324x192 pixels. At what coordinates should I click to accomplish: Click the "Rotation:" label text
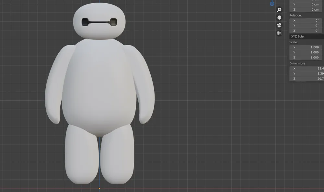point(295,15)
